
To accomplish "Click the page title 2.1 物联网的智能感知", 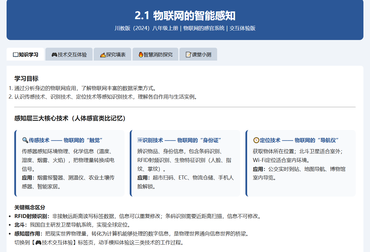I will point(185,16).
